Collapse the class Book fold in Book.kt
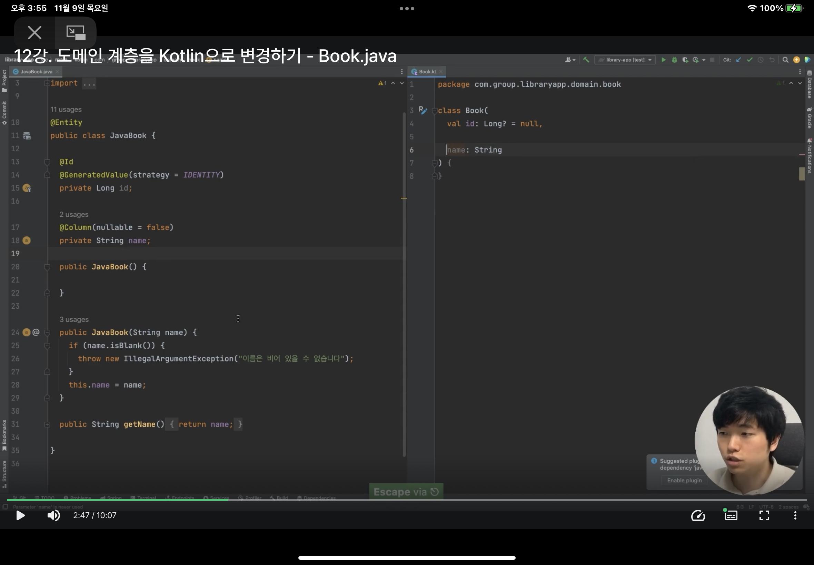Viewport: 814px width, 565px height. coord(435,111)
